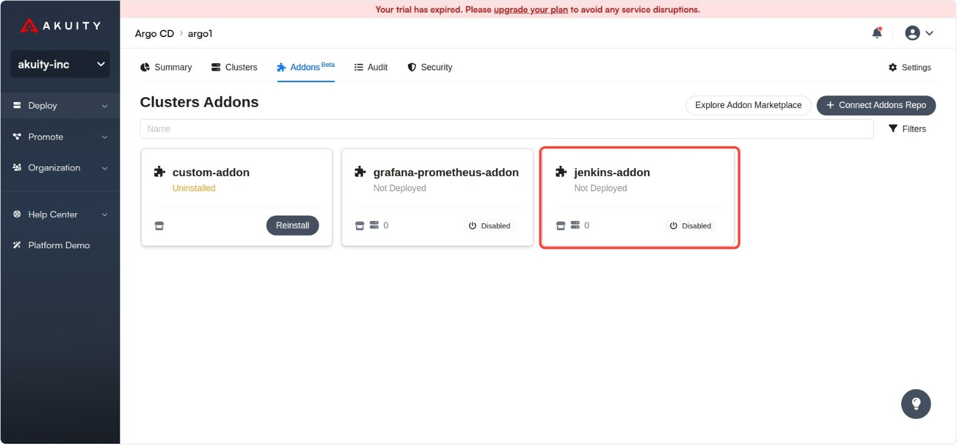Image resolution: width=957 pixels, height=445 pixels.
Task: Open the grafana-prometheus-addon title
Action: coord(446,172)
